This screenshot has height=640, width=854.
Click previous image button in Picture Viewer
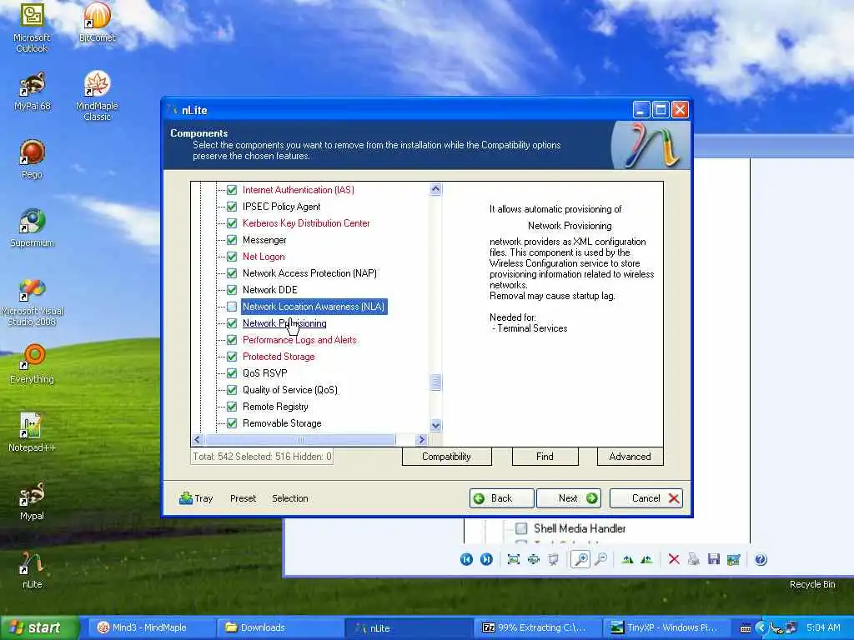(466, 559)
